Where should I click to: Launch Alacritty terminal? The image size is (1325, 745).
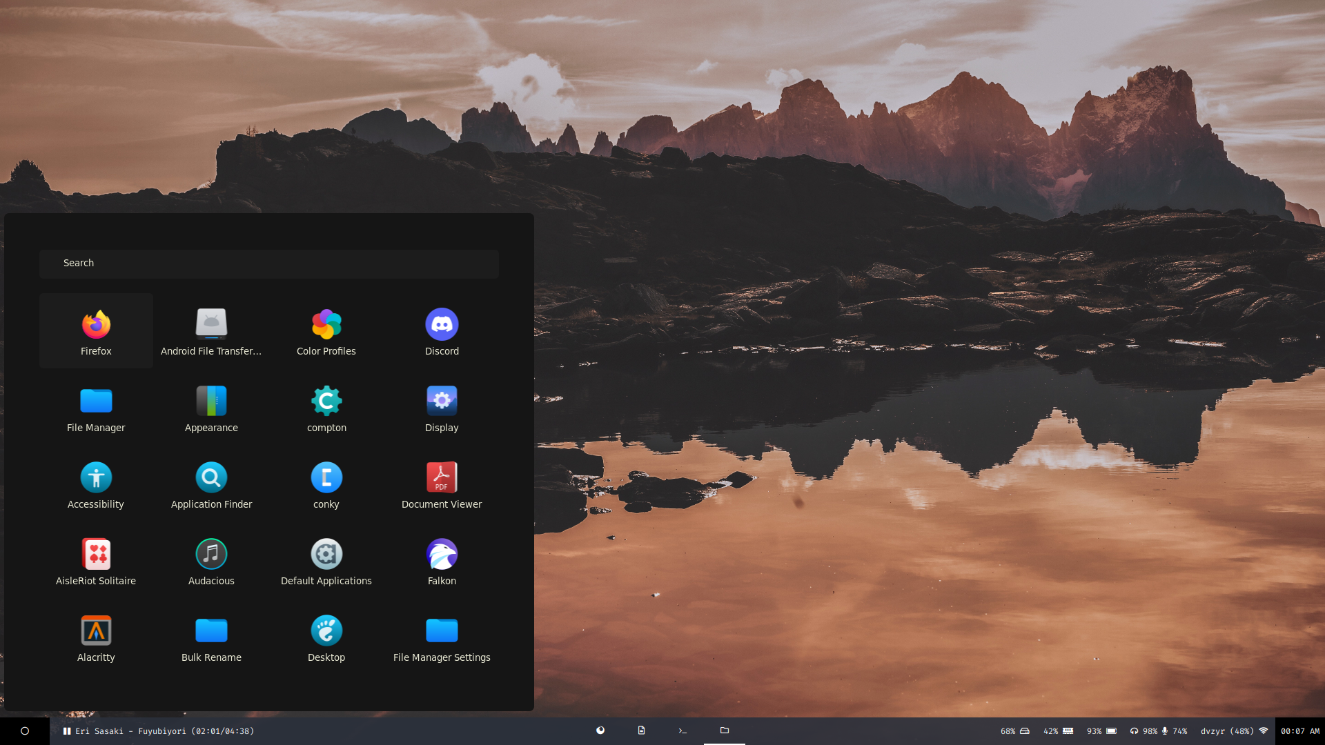click(x=96, y=637)
